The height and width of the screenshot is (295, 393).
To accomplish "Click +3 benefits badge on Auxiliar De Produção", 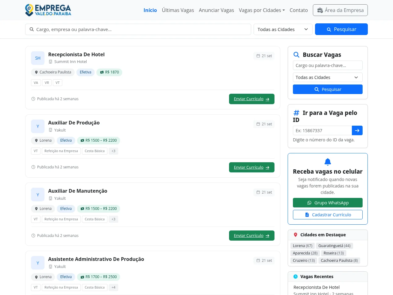I will coord(113,151).
